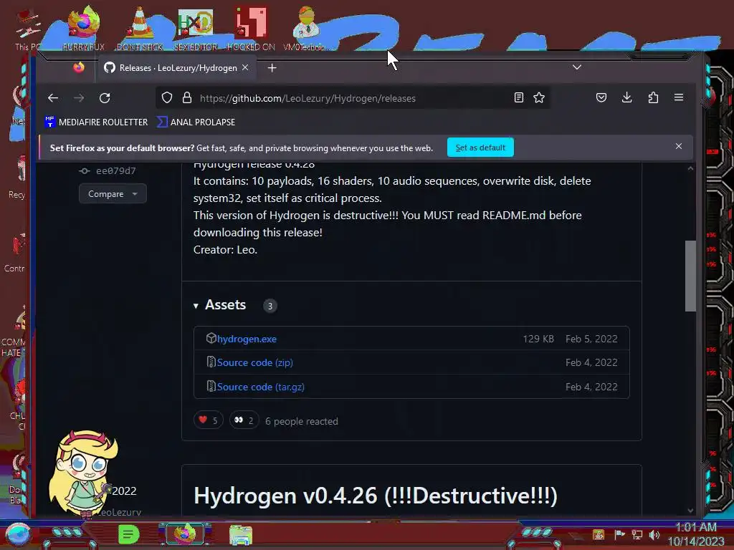
Task: Open the green notes taskbar icon
Action: pos(129,534)
